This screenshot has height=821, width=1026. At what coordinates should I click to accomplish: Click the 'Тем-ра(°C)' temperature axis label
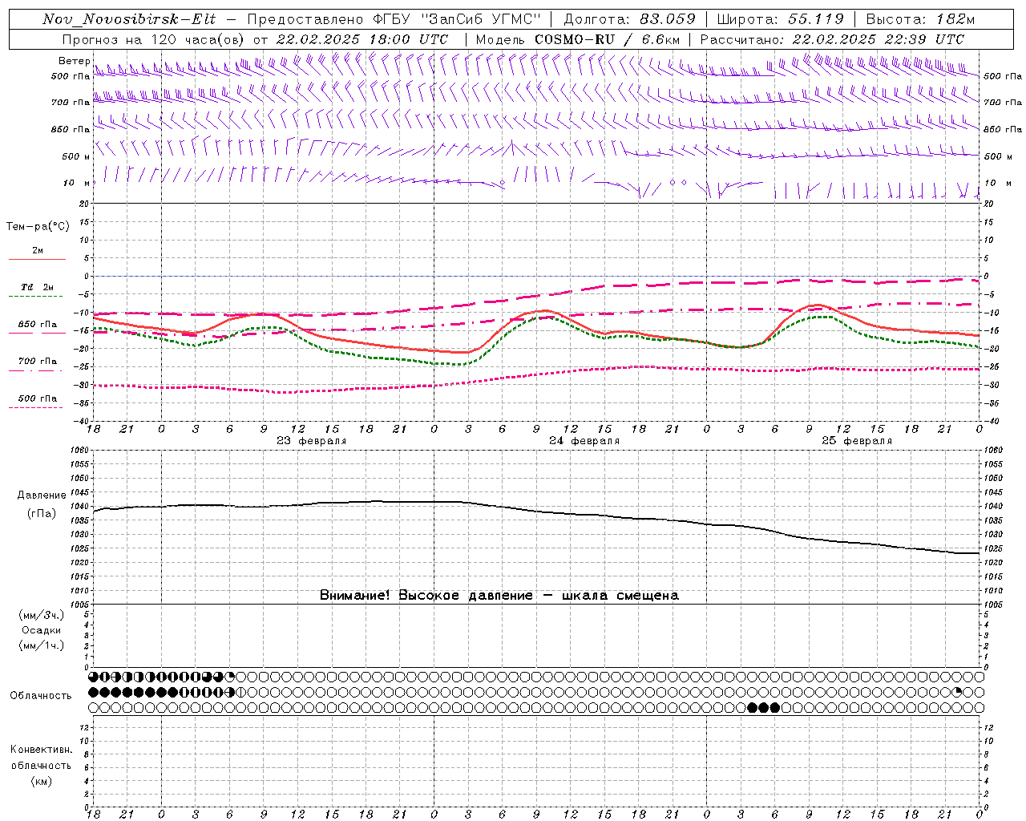point(38,227)
